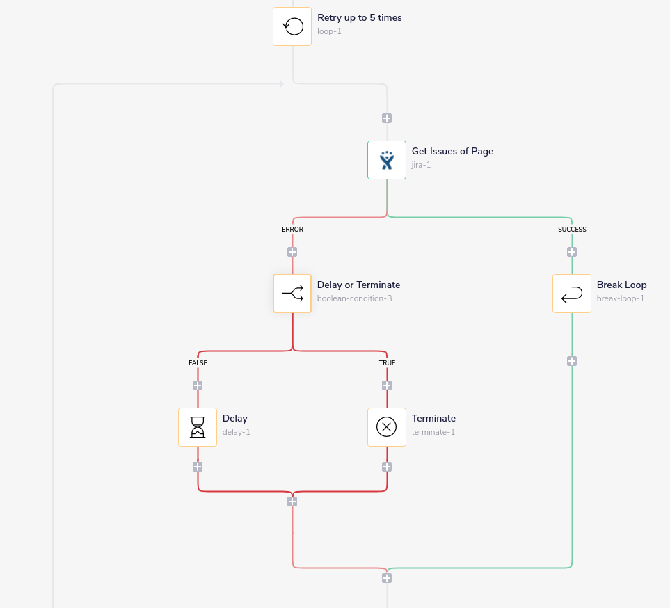Add step under the SUCCESS branch label

click(572, 252)
